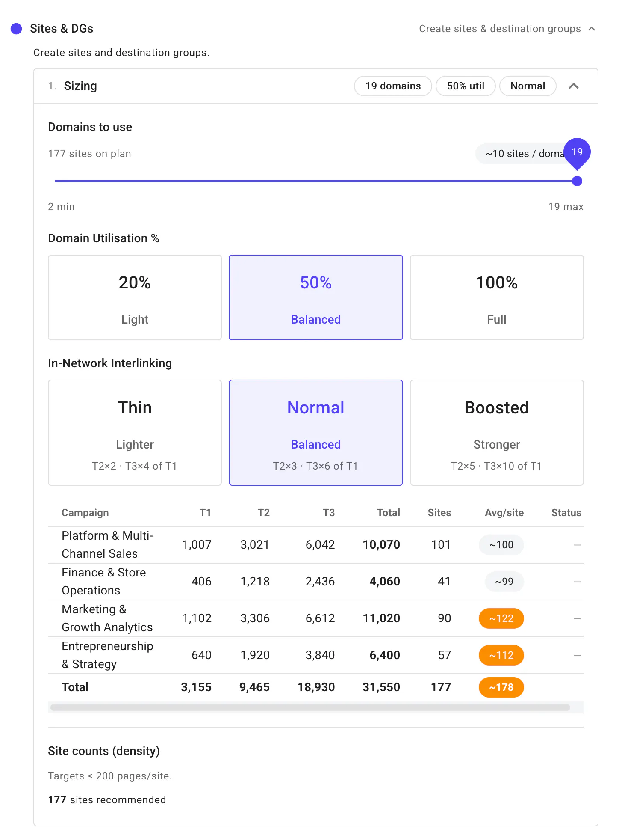
Task: Click the 19 domains pill
Action: point(393,86)
